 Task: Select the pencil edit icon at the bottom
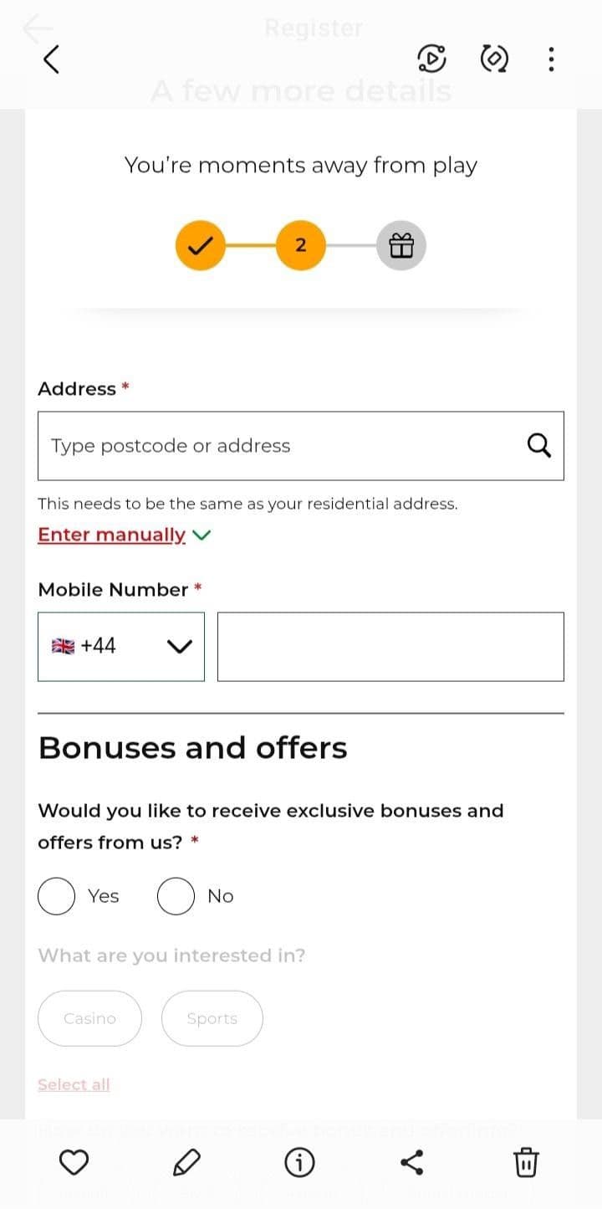click(x=187, y=1161)
